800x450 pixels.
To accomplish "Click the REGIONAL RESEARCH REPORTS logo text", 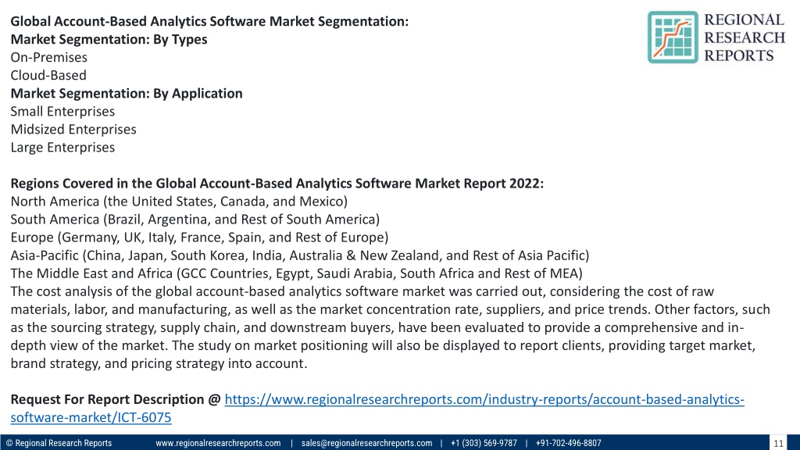I will click(x=745, y=37).
